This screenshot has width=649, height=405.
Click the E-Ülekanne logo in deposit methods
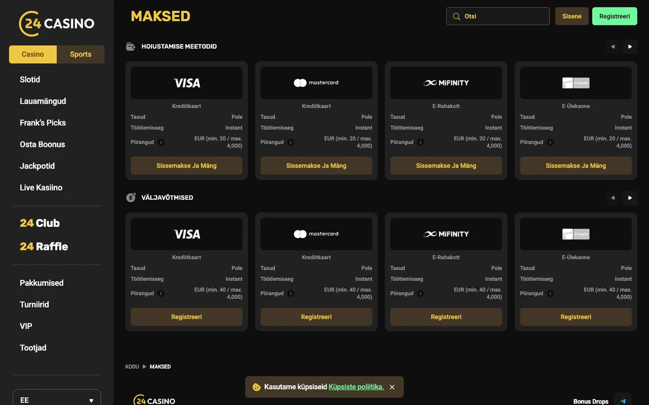click(x=576, y=83)
